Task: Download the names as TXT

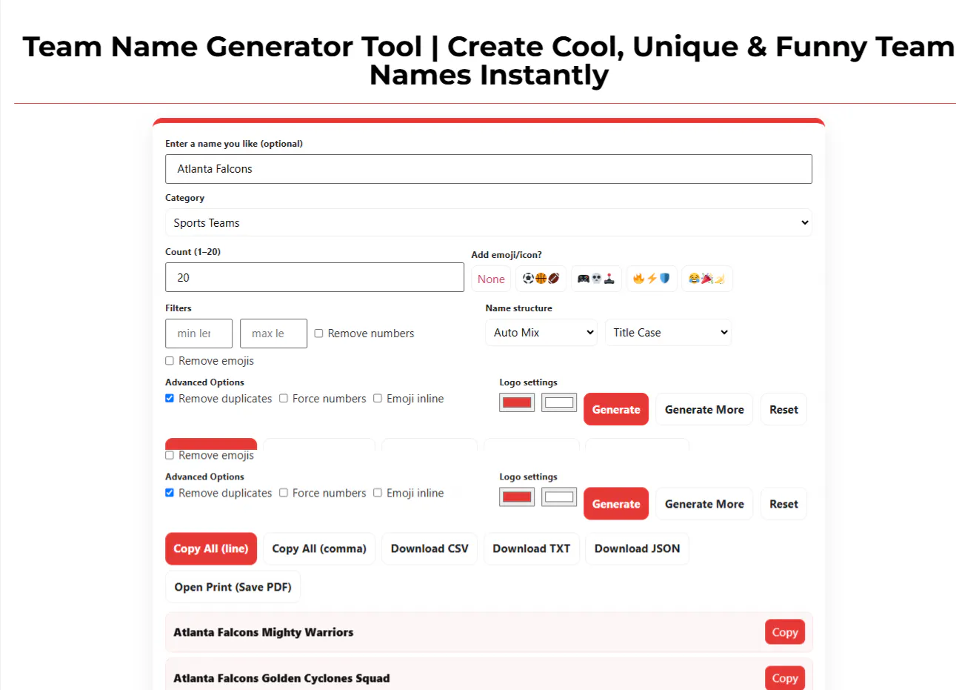Action: (532, 548)
